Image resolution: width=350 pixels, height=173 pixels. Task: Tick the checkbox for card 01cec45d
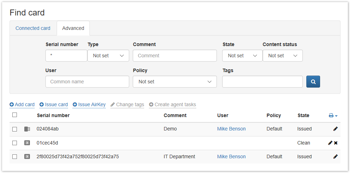pyautogui.click(x=14, y=143)
